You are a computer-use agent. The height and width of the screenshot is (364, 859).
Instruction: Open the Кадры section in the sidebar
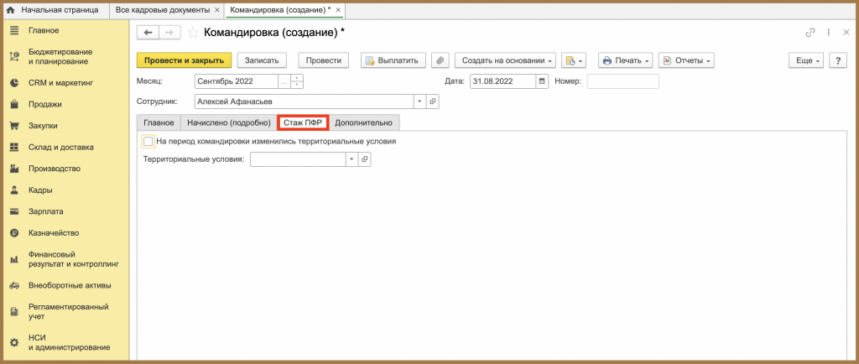(x=40, y=190)
